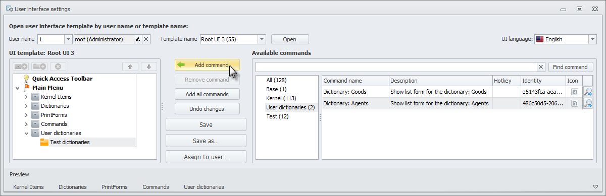This screenshot has height=196, width=606.
Task: Click the add menu item icon in tree toolbar
Action: coord(21,66)
